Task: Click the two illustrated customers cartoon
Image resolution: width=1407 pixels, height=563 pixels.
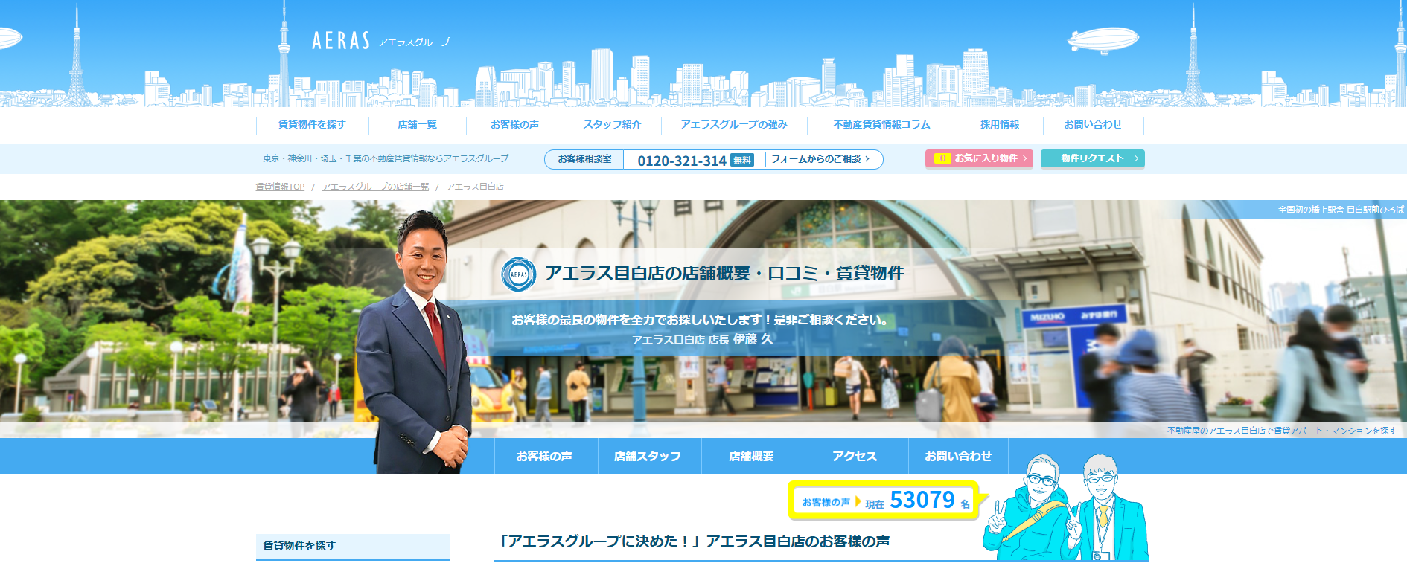Action: (1065, 509)
